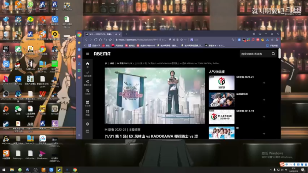The width and height of the screenshot is (308, 173).
Task: Open the address bar dropdown chevron
Action: (186, 40)
